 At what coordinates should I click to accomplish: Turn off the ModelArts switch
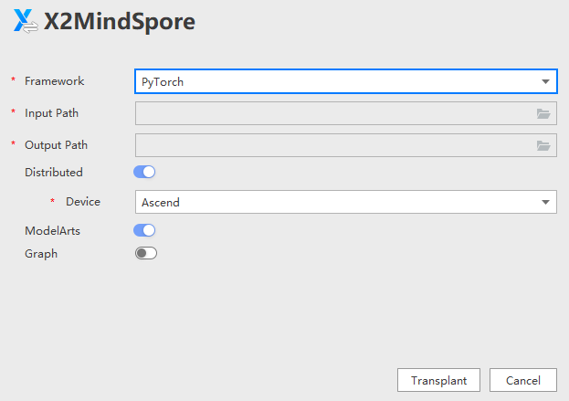pyautogui.click(x=144, y=230)
